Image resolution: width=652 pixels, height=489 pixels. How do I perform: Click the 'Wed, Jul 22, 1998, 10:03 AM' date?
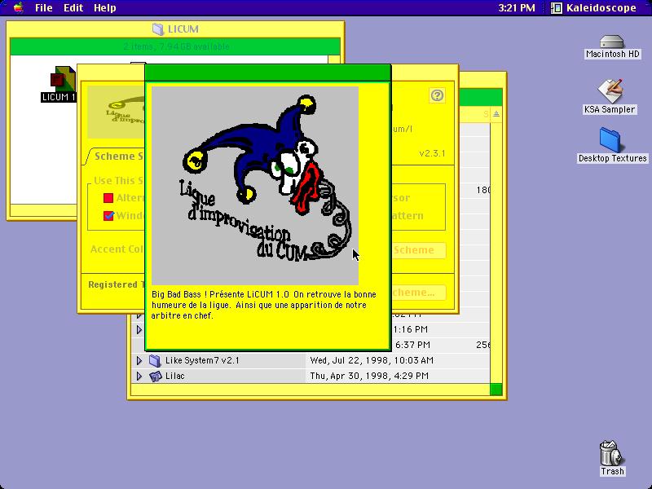pos(372,360)
